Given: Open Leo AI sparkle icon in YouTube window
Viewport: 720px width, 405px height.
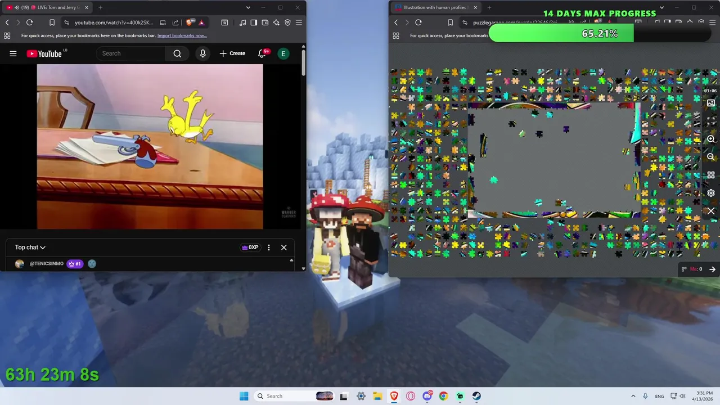Looking at the screenshot, I should pos(276,22).
